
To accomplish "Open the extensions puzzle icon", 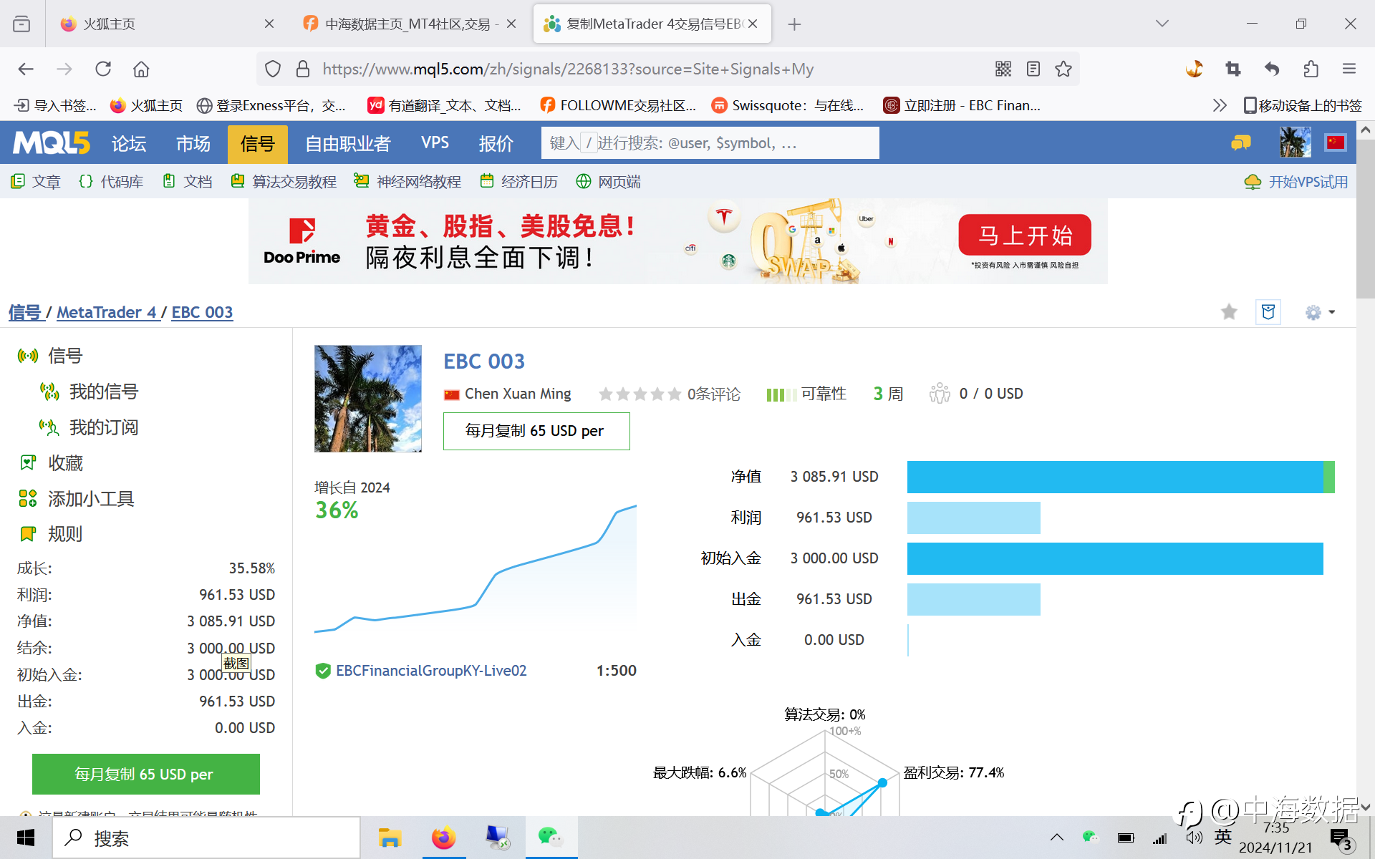I will pyautogui.click(x=1311, y=69).
